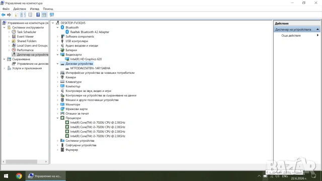This screenshot has height=181, width=322.
Task: Click the Local Users and Groups icon
Action: tap(14, 46)
